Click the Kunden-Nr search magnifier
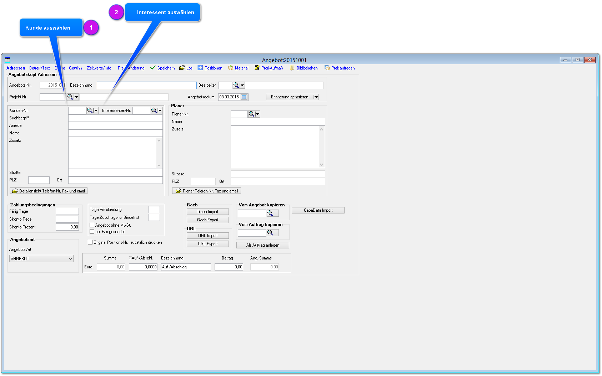This screenshot has height=376, width=602. (x=90, y=110)
